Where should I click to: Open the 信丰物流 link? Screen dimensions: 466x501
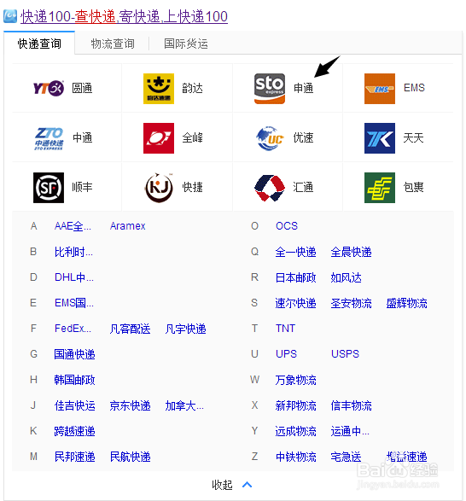(352, 405)
